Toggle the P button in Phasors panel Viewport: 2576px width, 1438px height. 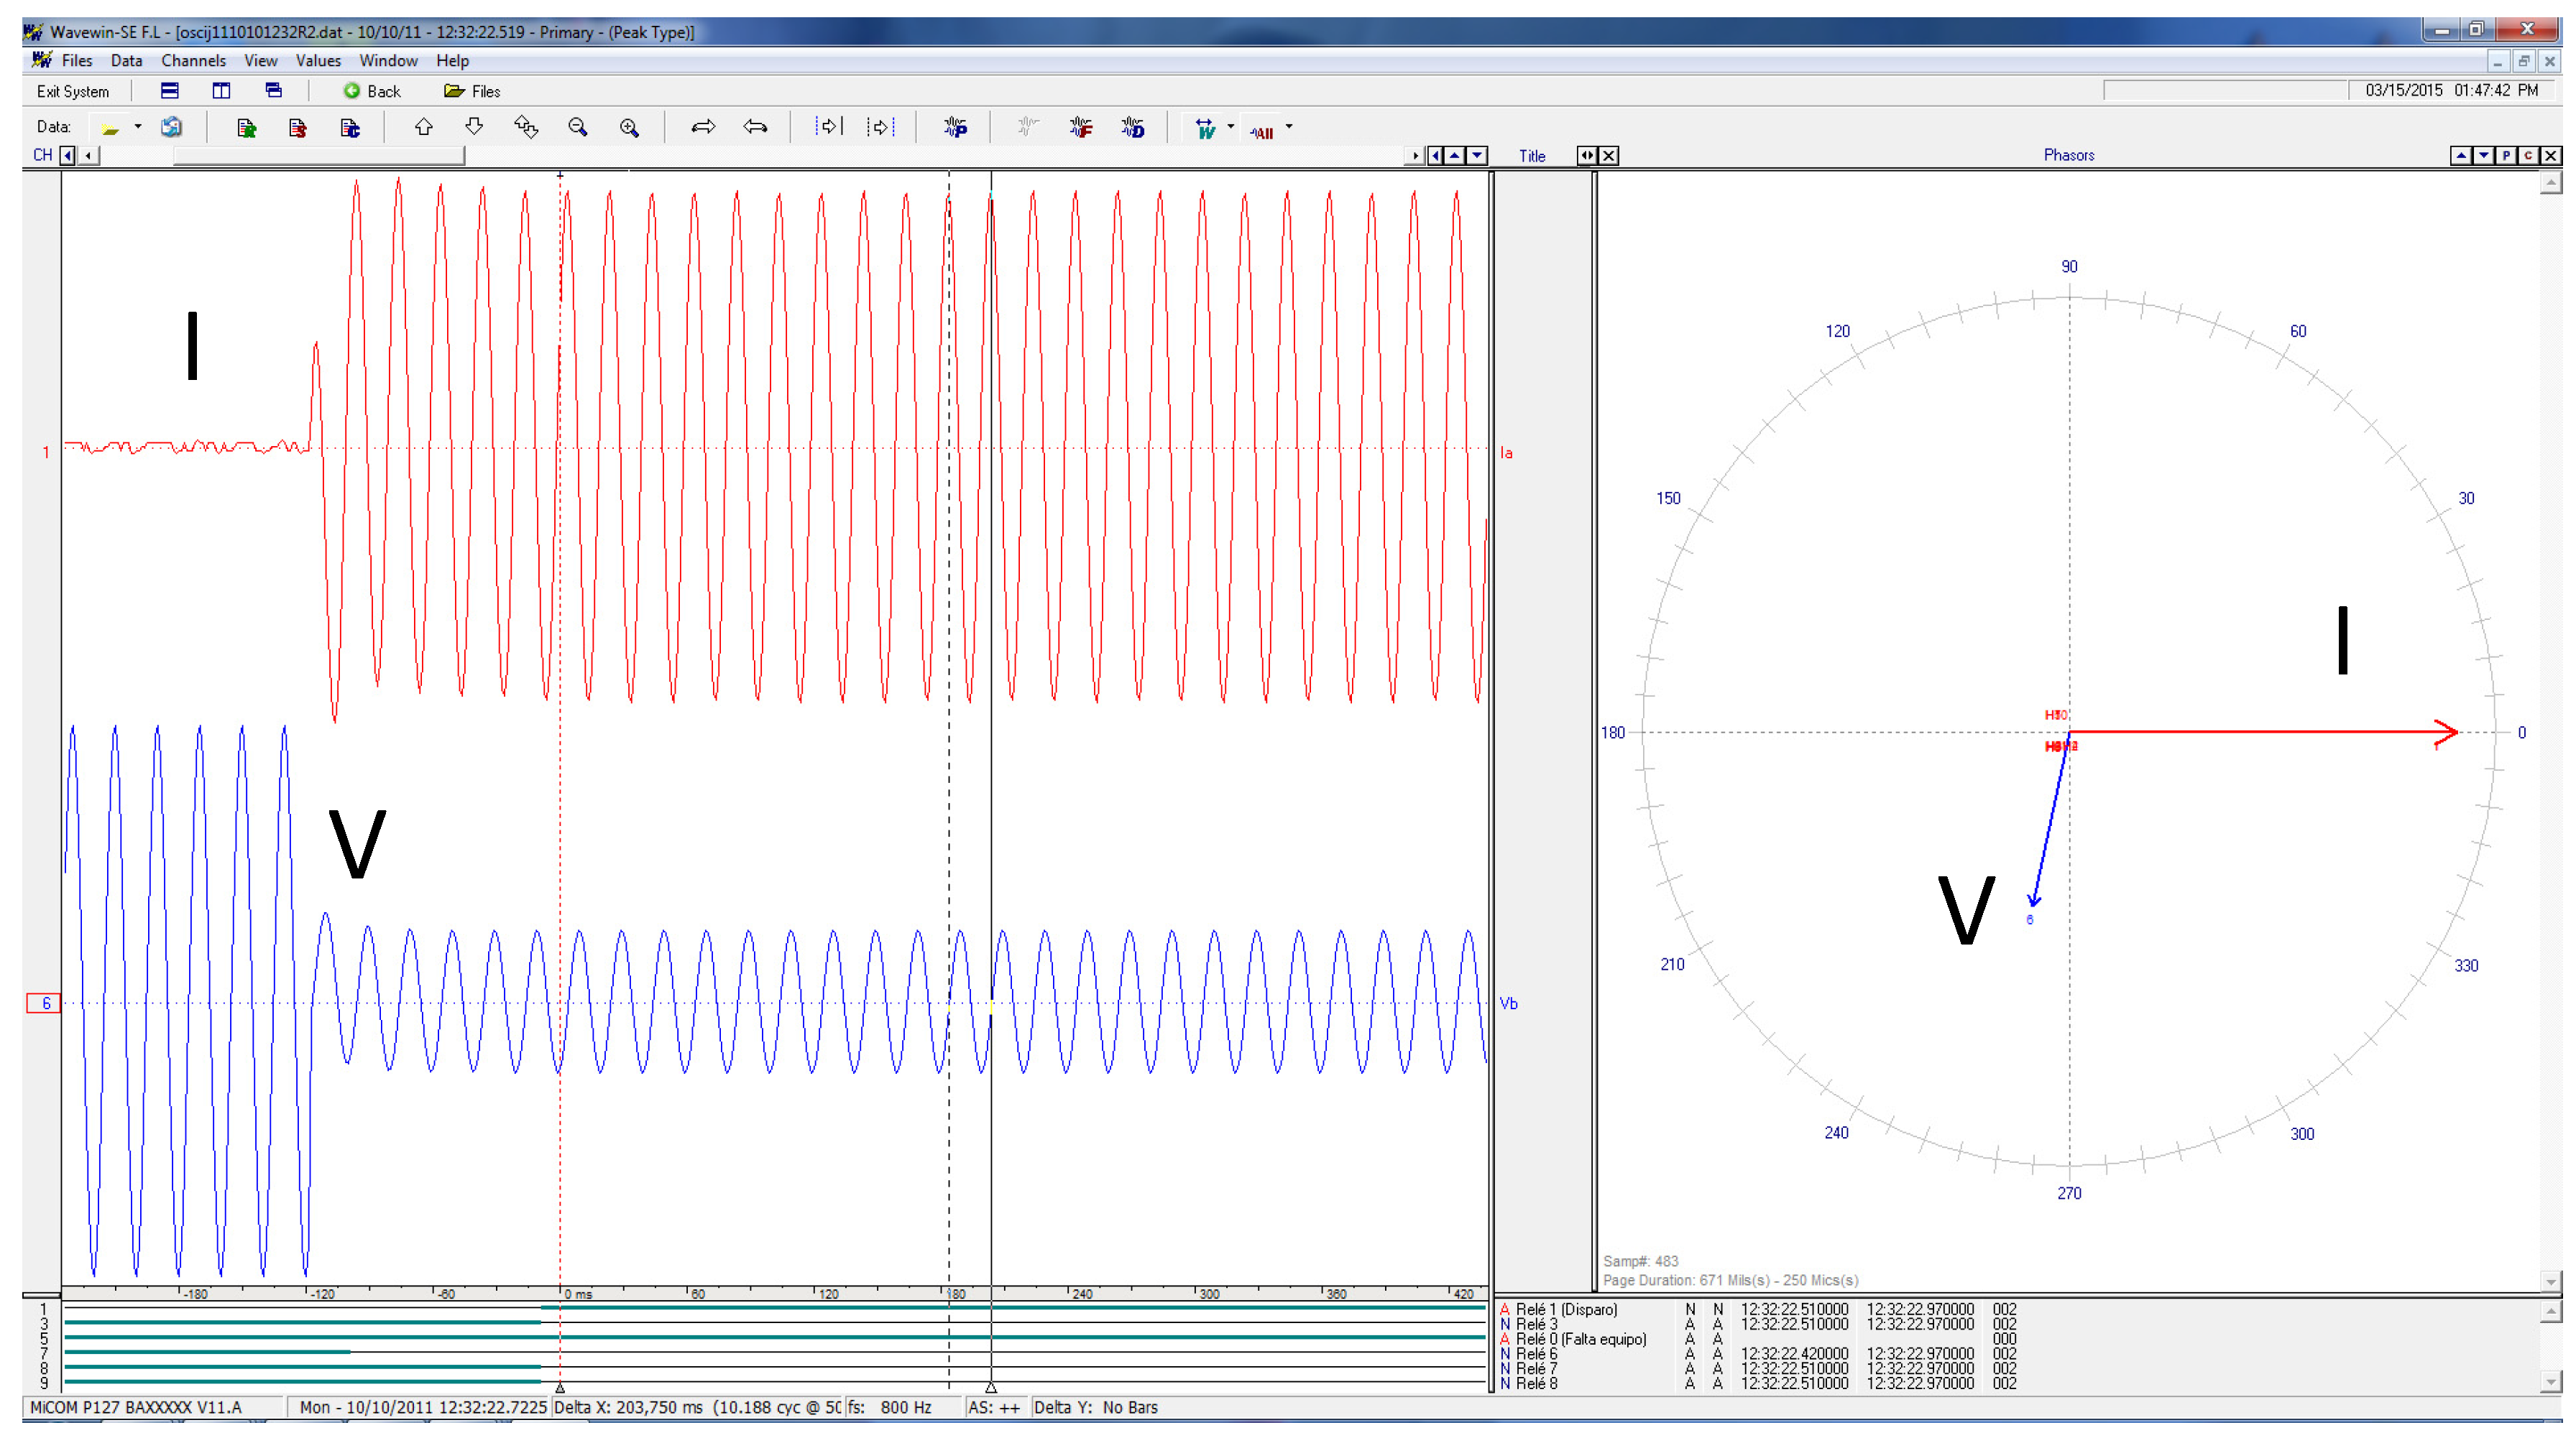(x=2507, y=155)
